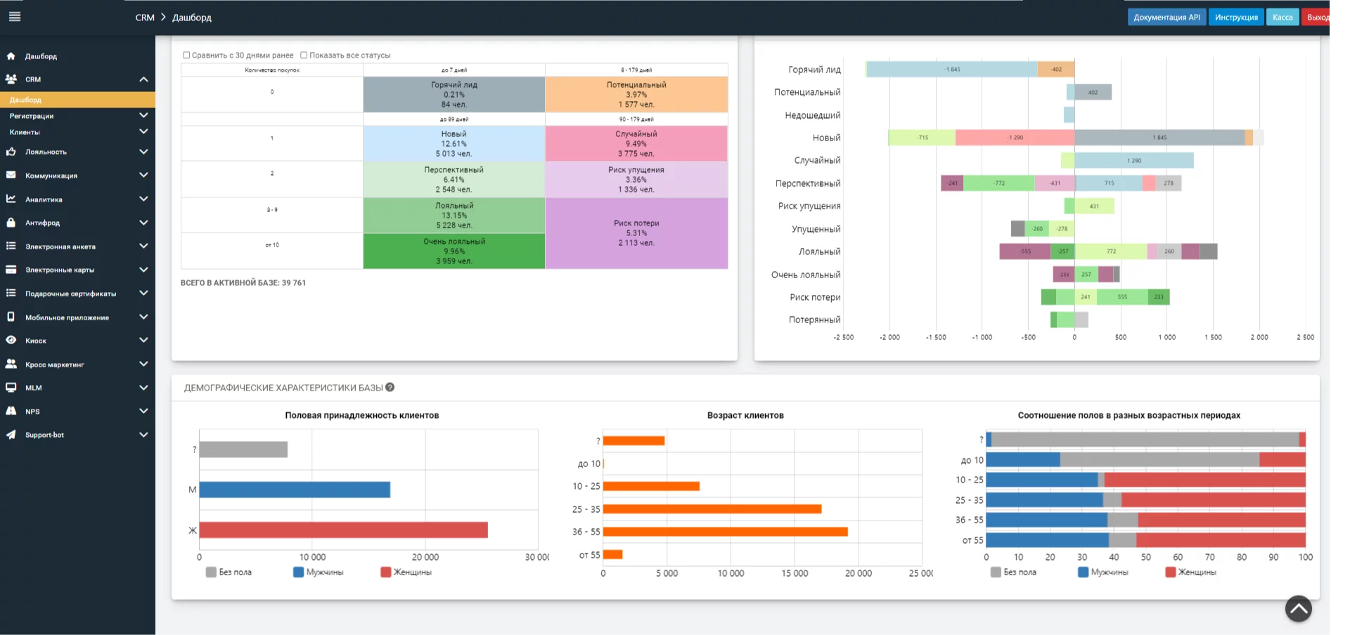
Task: Click the Антифрод lock icon
Action: click(x=11, y=222)
